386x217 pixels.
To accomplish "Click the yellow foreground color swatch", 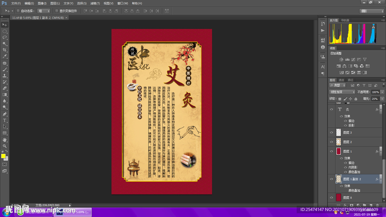I will [x=3, y=156].
